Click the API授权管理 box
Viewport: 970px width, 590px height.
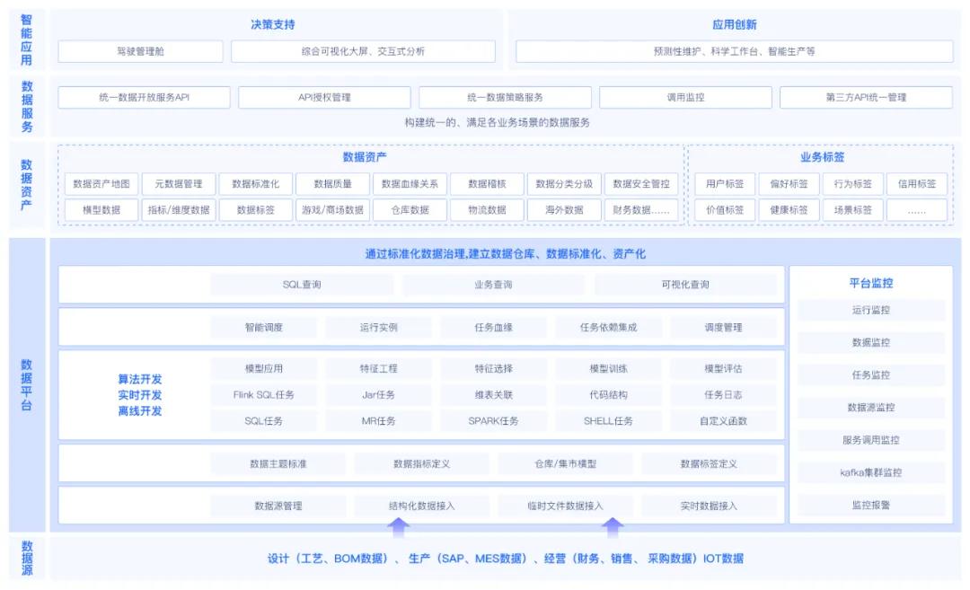[324, 97]
